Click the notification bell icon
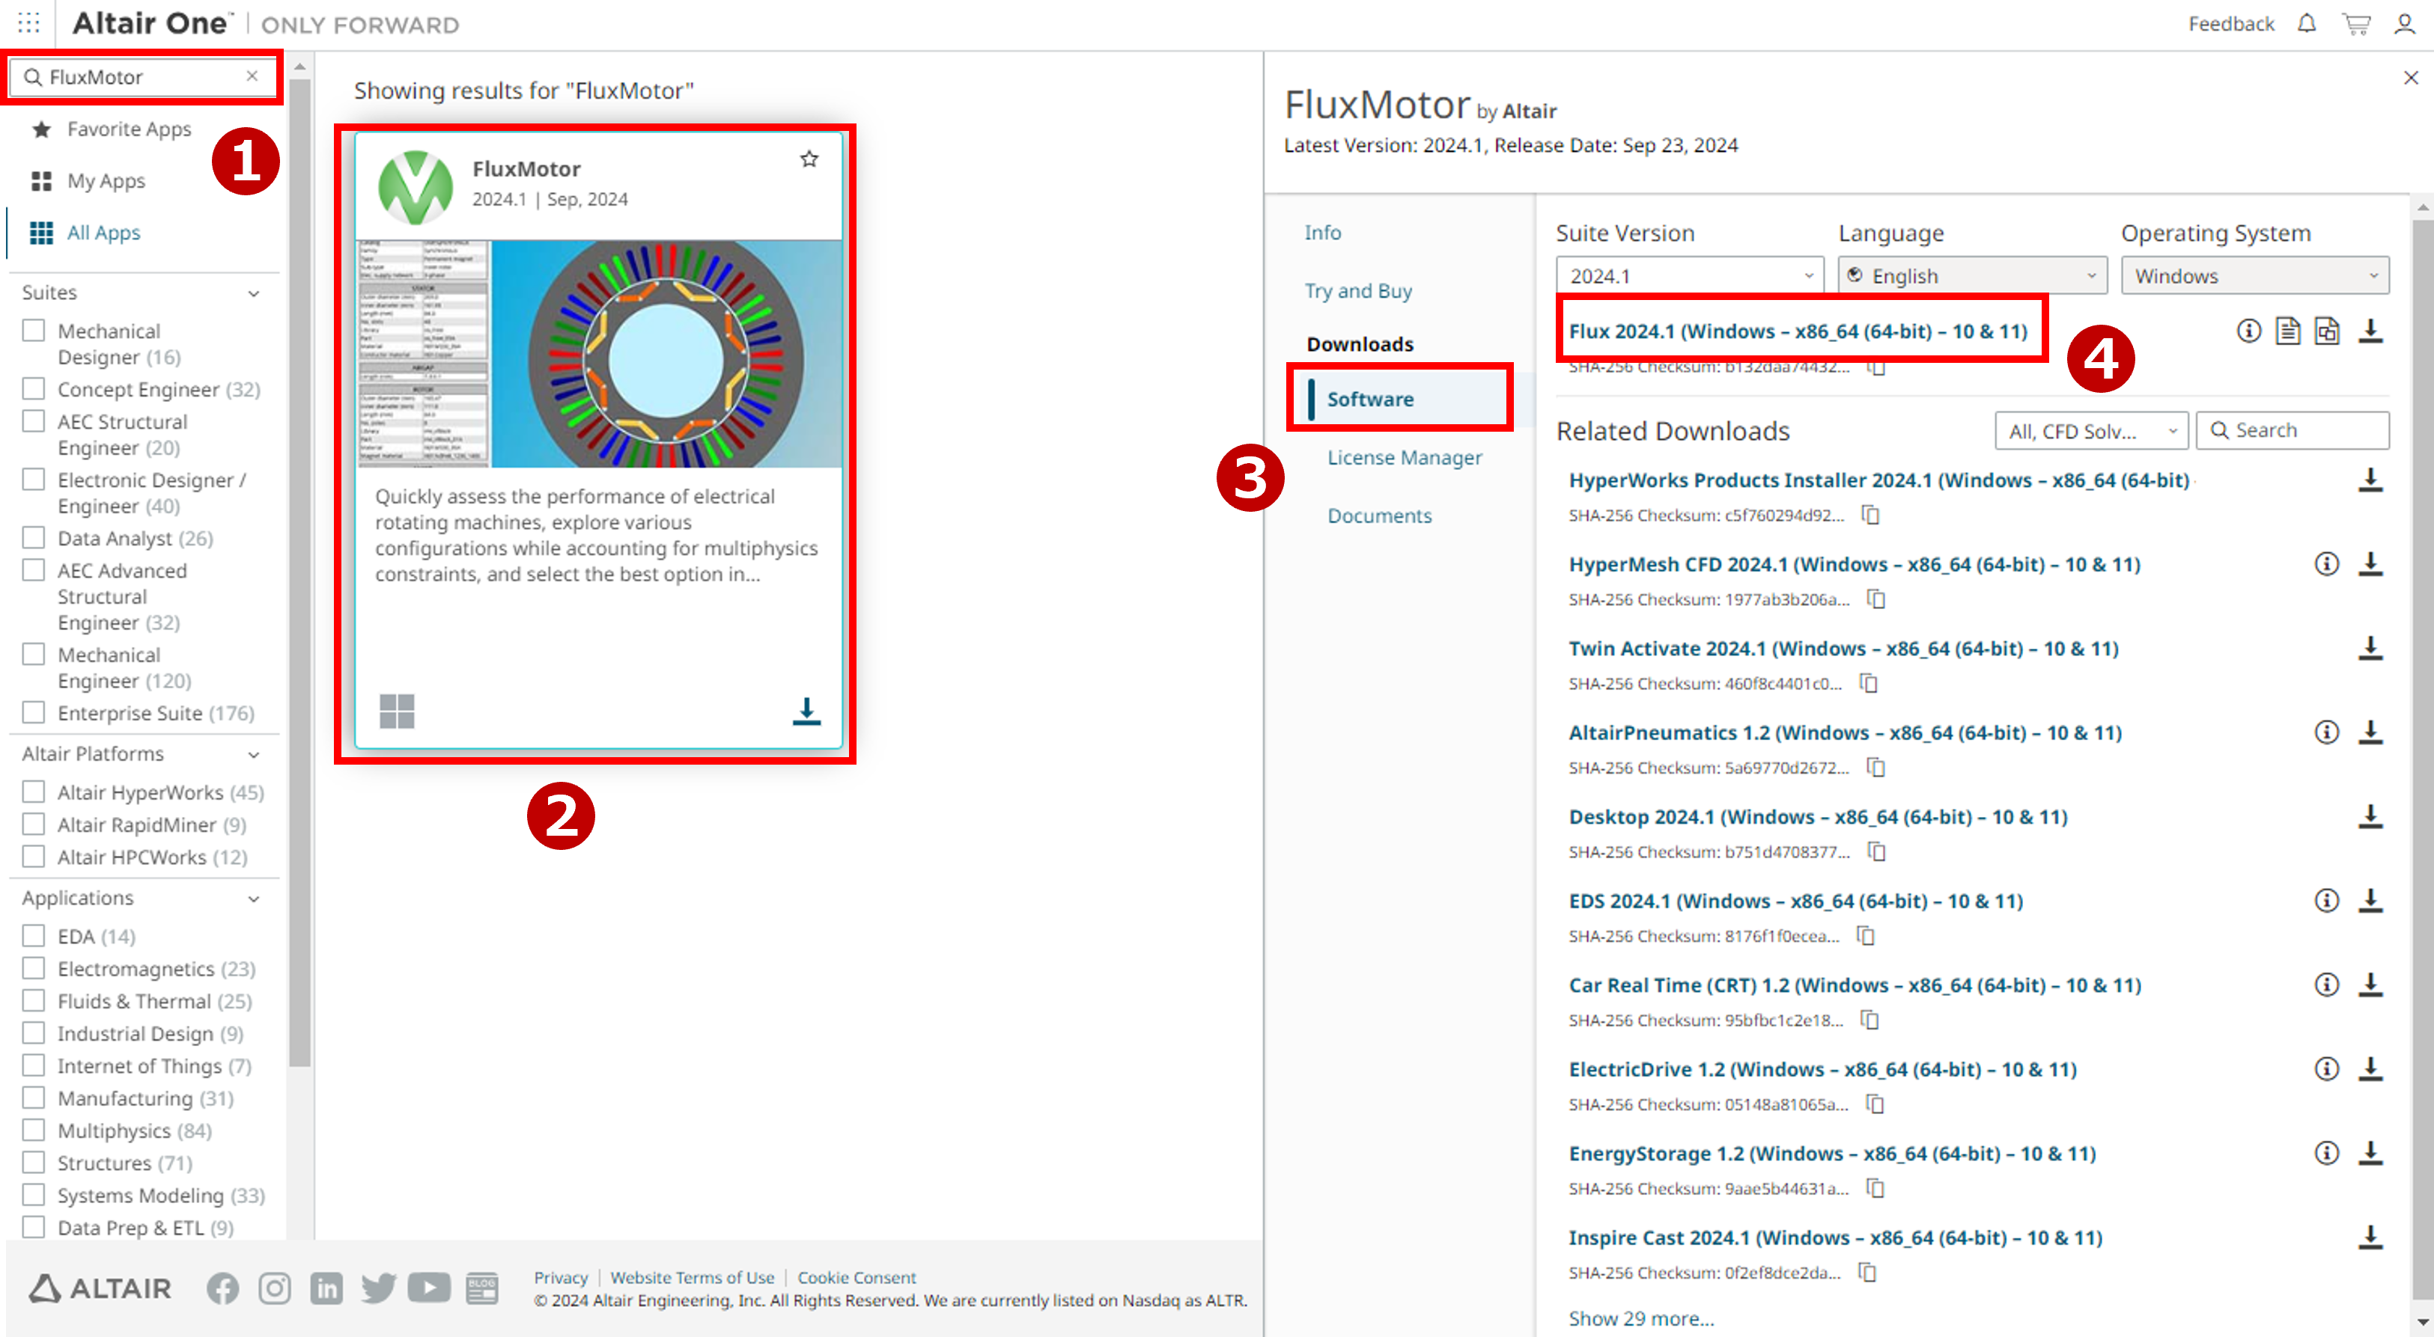The image size is (2434, 1337). [x=2307, y=24]
